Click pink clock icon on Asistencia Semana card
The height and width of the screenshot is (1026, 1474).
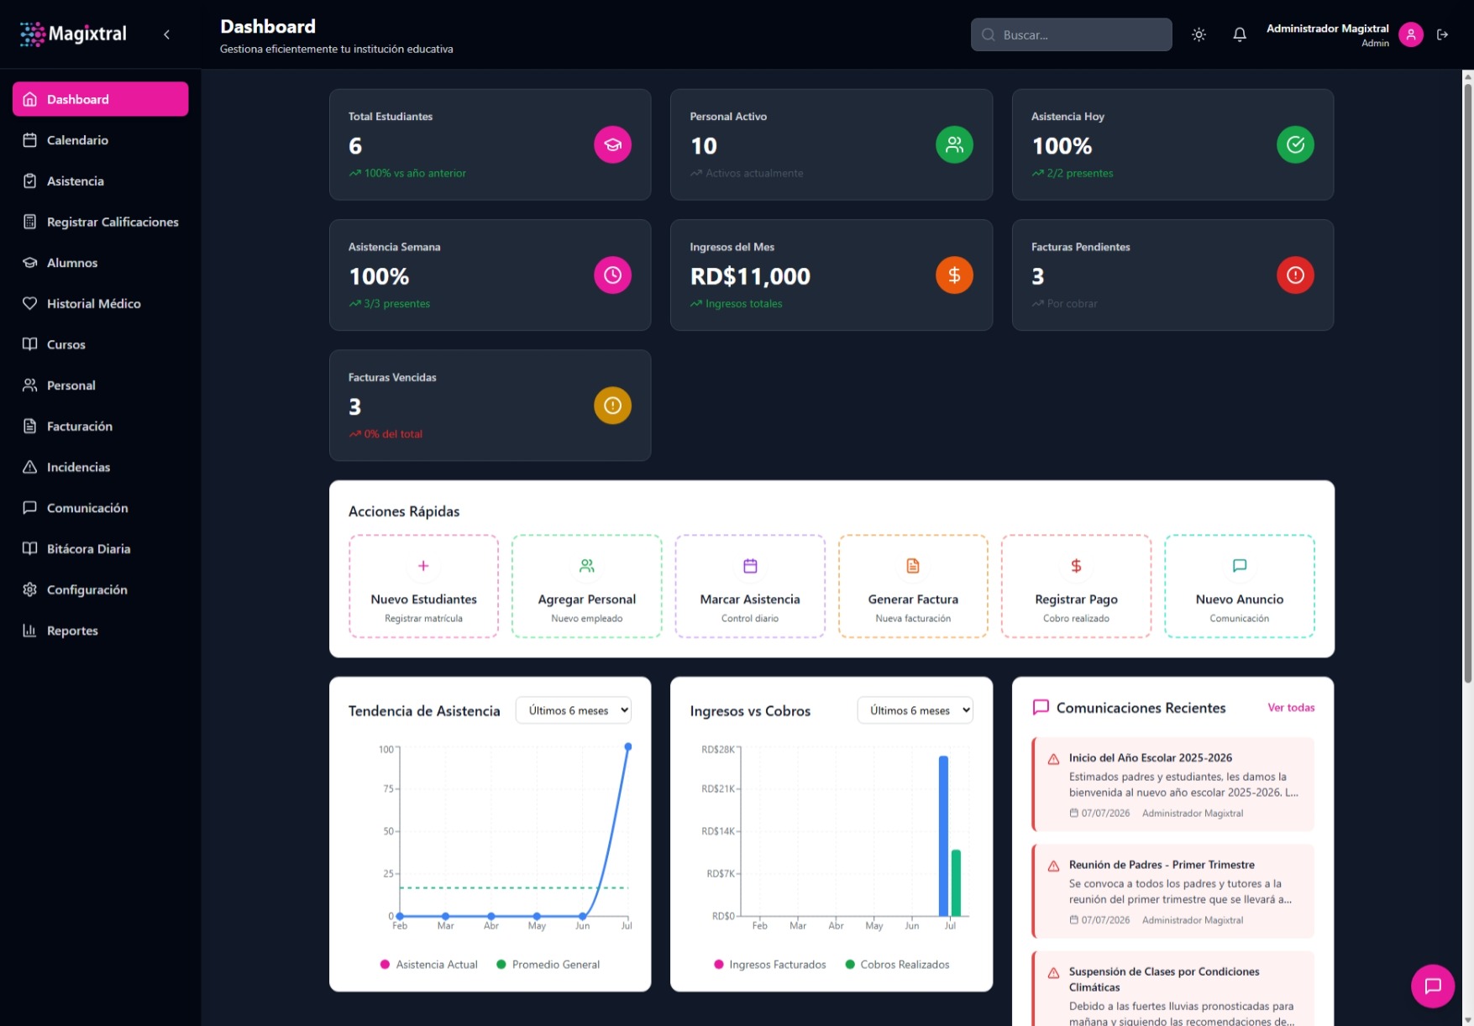click(612, 275)
